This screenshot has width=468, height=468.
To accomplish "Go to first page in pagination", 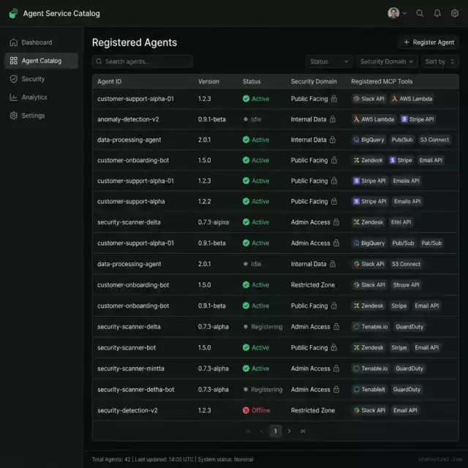I will (248, 431).
